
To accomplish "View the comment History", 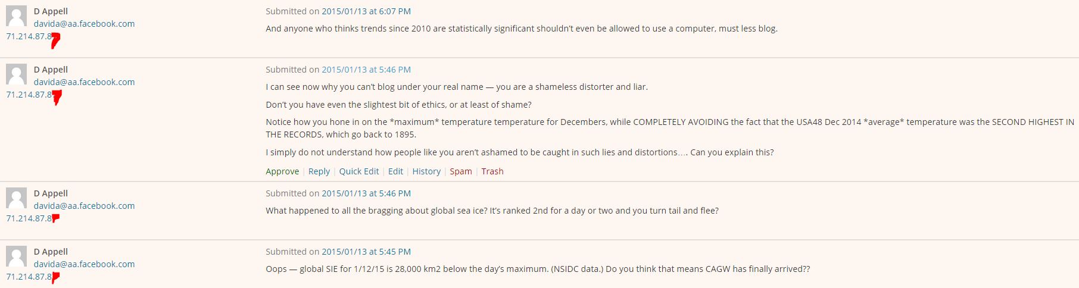I will coord(426,171).
